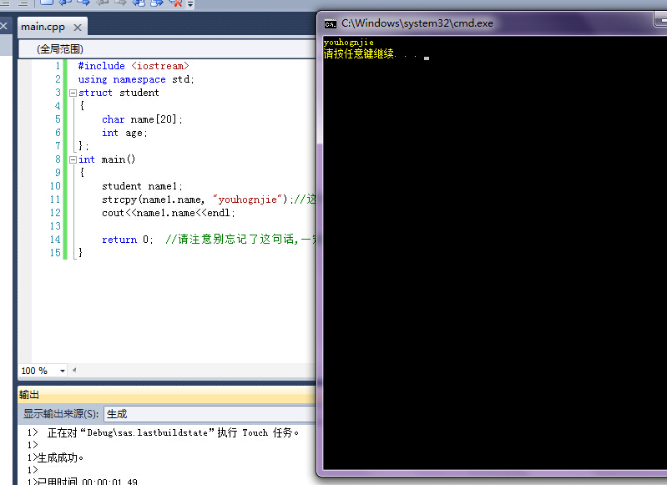
Task: Click the editor's horizontal scroll left arrow
Action: point(74,370)
